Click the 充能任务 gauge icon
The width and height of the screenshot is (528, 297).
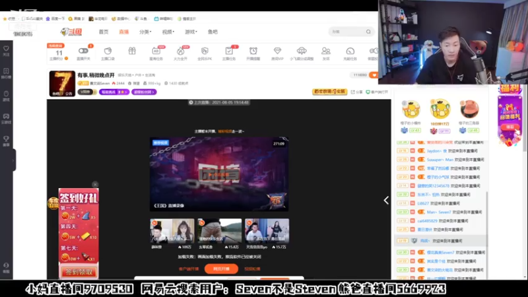[350, 51]
